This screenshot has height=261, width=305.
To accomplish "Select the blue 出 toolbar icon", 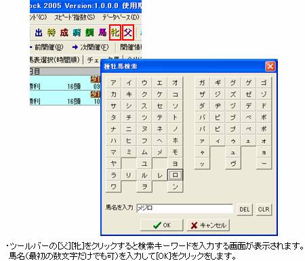I will pos(39,33).
